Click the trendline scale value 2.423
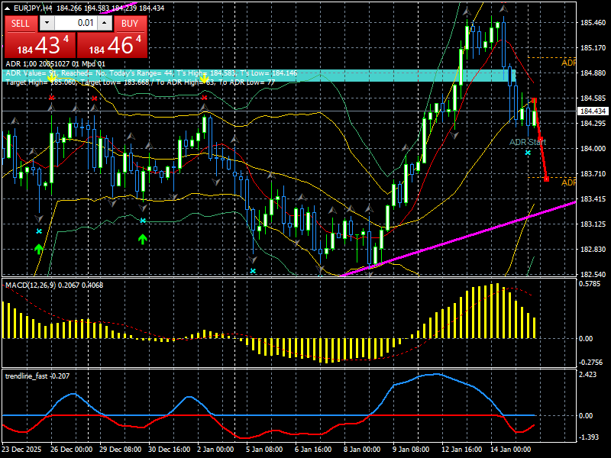The width and height of the screenshot is (611, 458). pyautogui.click(x=588, y=375)
